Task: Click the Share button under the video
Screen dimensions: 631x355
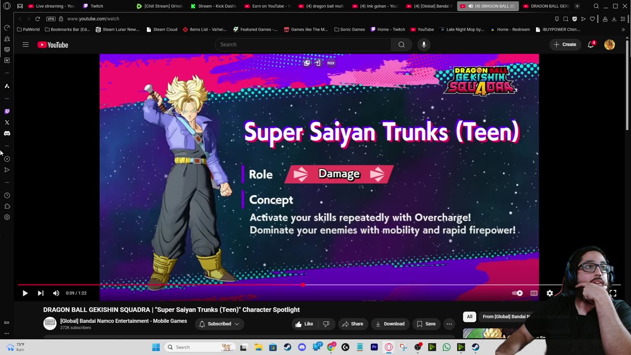Action: click(352, 324)
